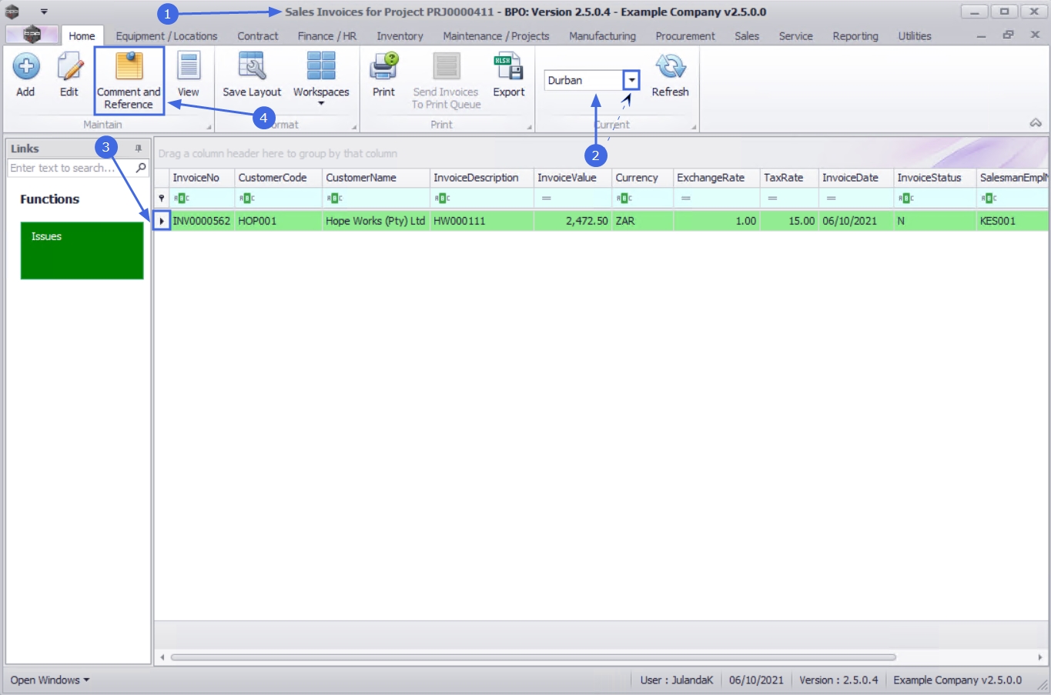Click the CustomerCode filter row cell

click(x=278, y=199)
